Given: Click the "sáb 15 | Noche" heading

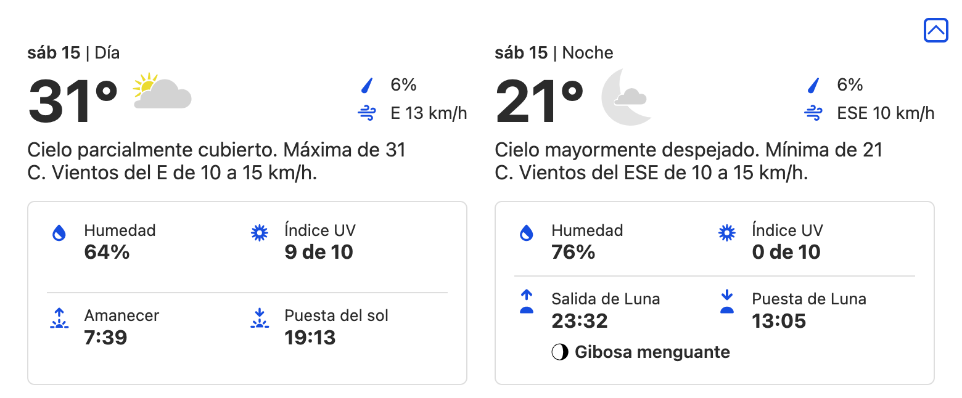Looking at the screenshot, I should pos(554,53).
